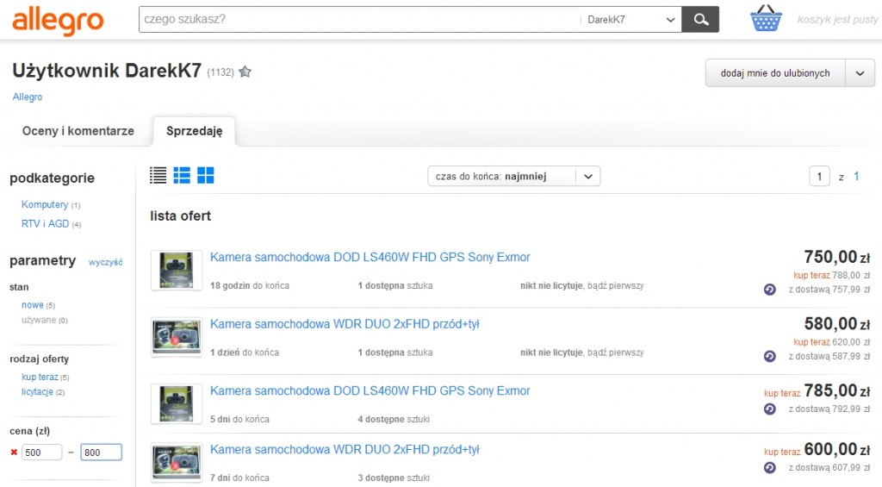The height and width of the screenshot is (487, 882).
Task: Click wyczyść to clear parameters
Action: [x=106, y=262]
